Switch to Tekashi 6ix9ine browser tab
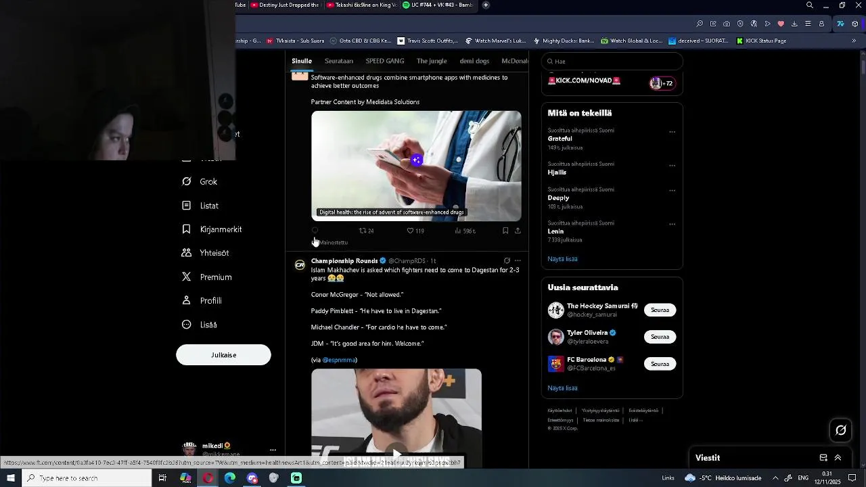The height and width of the screenshot is (487, 866). (361, 5)
